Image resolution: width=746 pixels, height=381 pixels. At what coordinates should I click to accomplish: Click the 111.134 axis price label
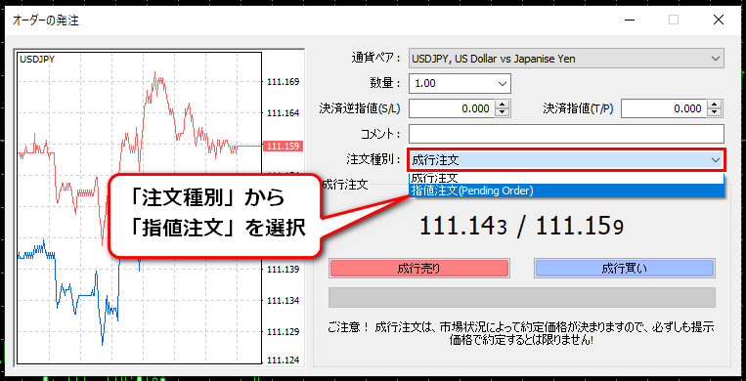(284, 301)
